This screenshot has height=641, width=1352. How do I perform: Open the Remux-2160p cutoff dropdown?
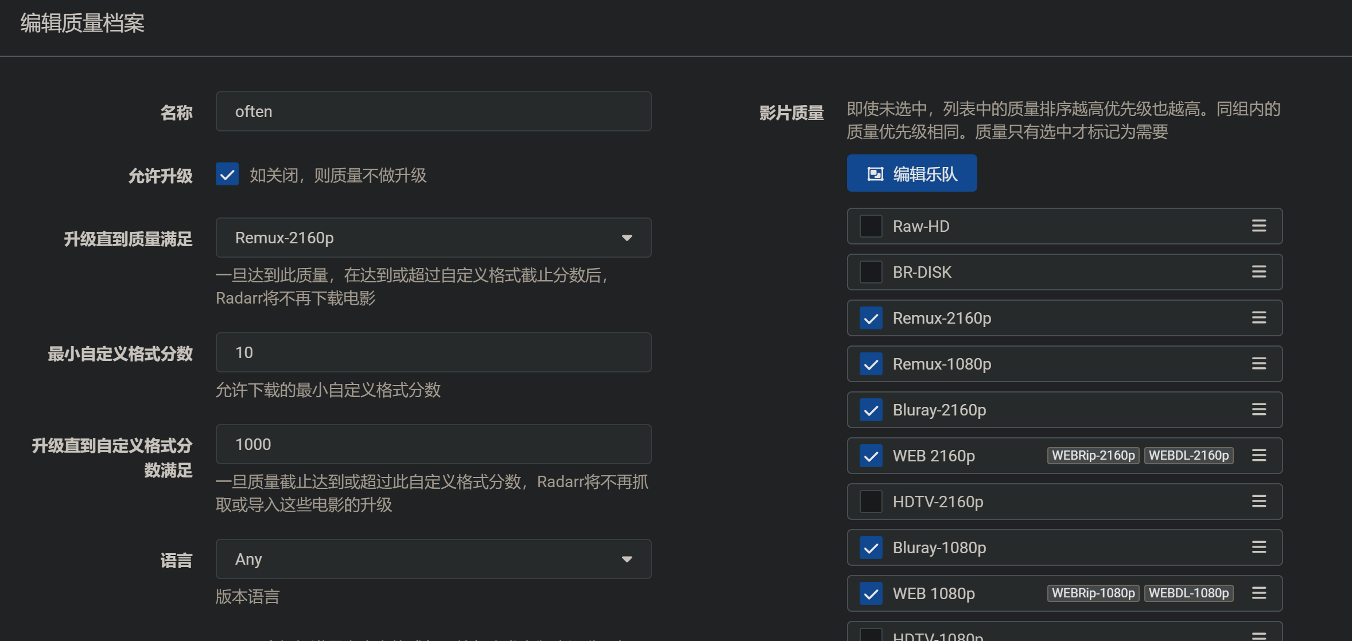click(x=433, y=238)
